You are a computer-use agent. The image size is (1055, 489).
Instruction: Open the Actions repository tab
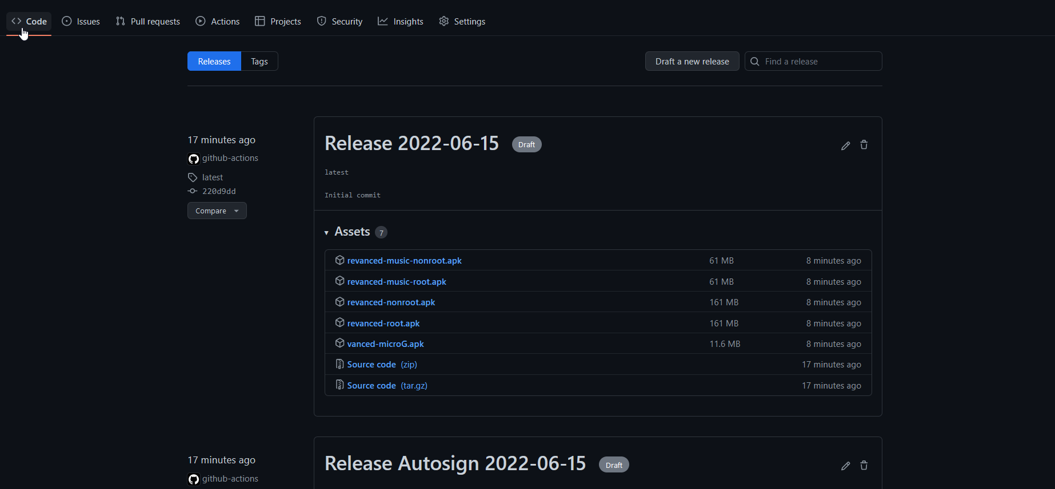(x=218, y=21)
